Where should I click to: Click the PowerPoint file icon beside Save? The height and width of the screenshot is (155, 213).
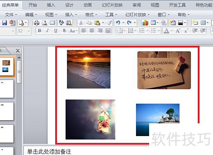point(12,23)
